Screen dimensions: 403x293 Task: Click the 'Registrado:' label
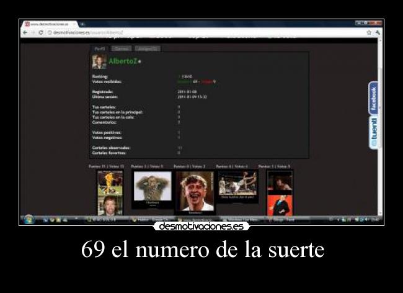point(102,92)
